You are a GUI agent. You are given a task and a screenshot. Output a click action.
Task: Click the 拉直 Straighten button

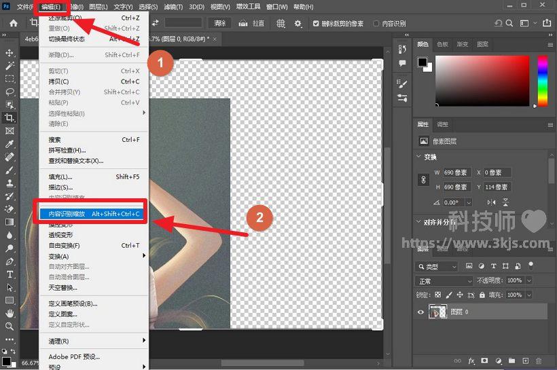pos(251,24)
